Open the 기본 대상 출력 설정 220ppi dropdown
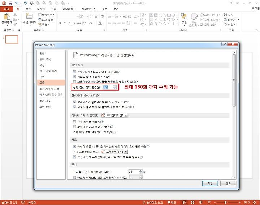Viewport: 260px width, 205px height. click(x=114, y=132)
